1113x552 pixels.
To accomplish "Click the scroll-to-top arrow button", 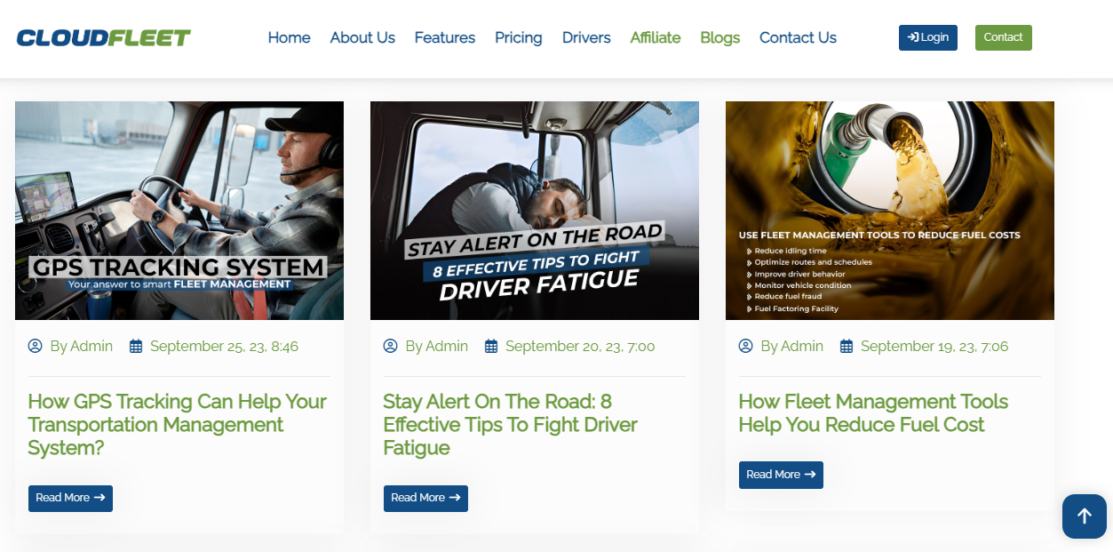I will pyautogui.click(x=1084, y=516).
